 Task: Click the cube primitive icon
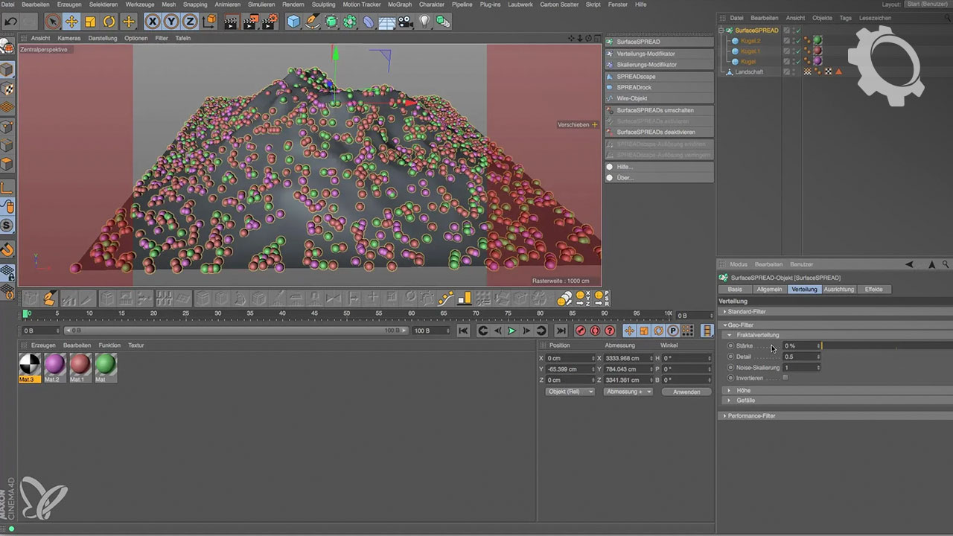(294, 22)
